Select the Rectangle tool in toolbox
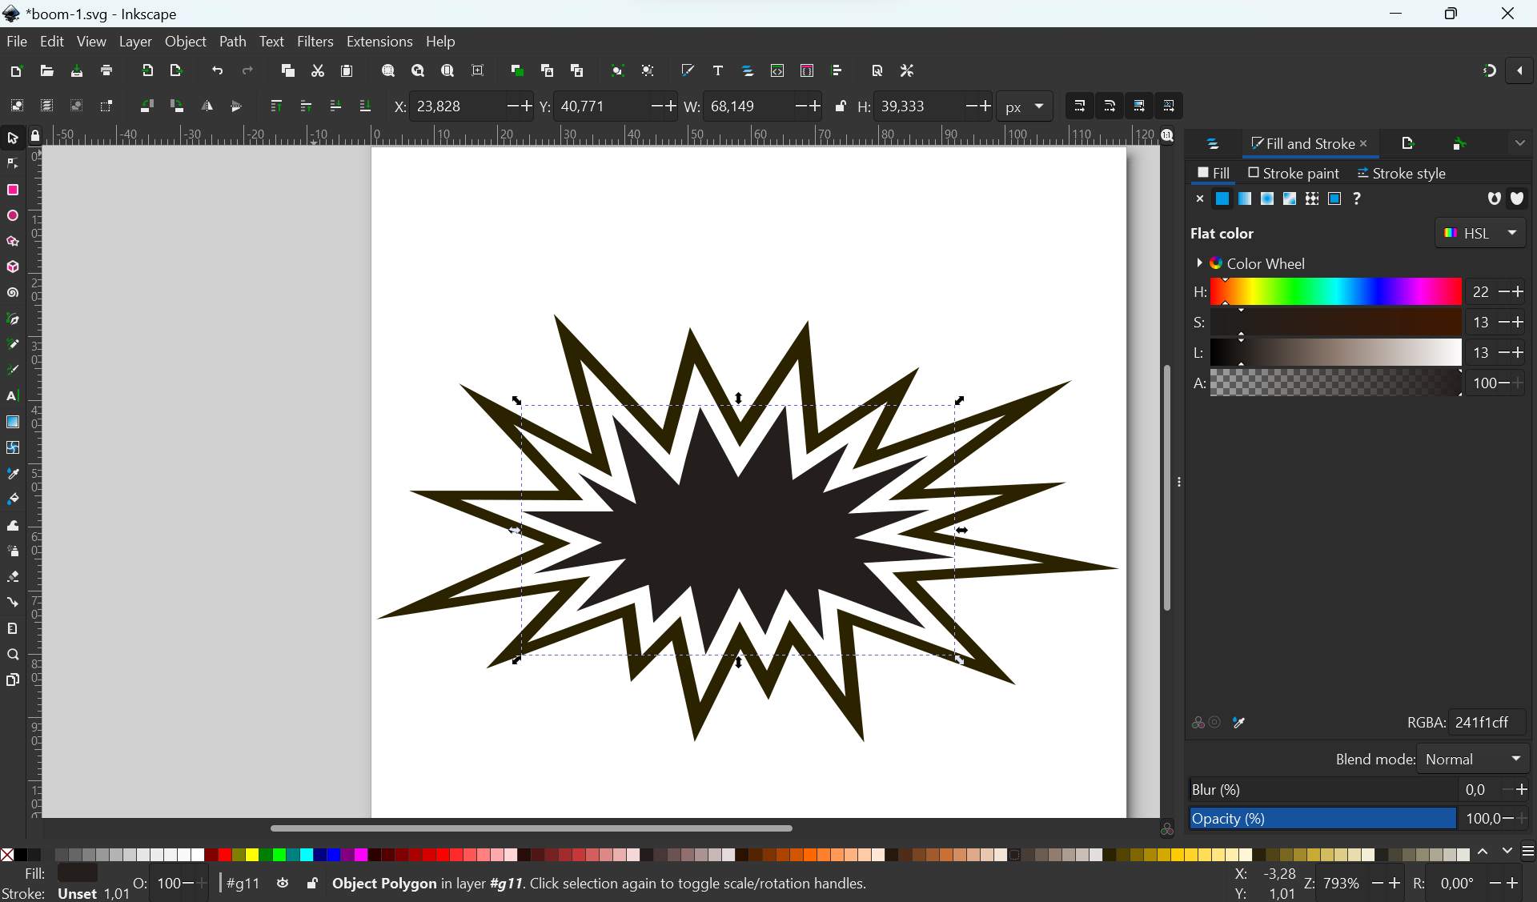The height and width of the screenshot is (902, 1537). (x=13, y=190)
